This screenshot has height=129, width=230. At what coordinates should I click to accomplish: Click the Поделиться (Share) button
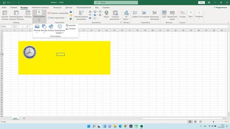tap(220, 8)
